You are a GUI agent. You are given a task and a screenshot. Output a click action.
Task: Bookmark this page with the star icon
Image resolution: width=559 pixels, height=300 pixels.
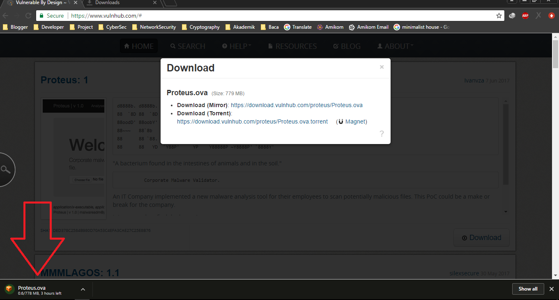pyautogui.click(x=499, y=16)
